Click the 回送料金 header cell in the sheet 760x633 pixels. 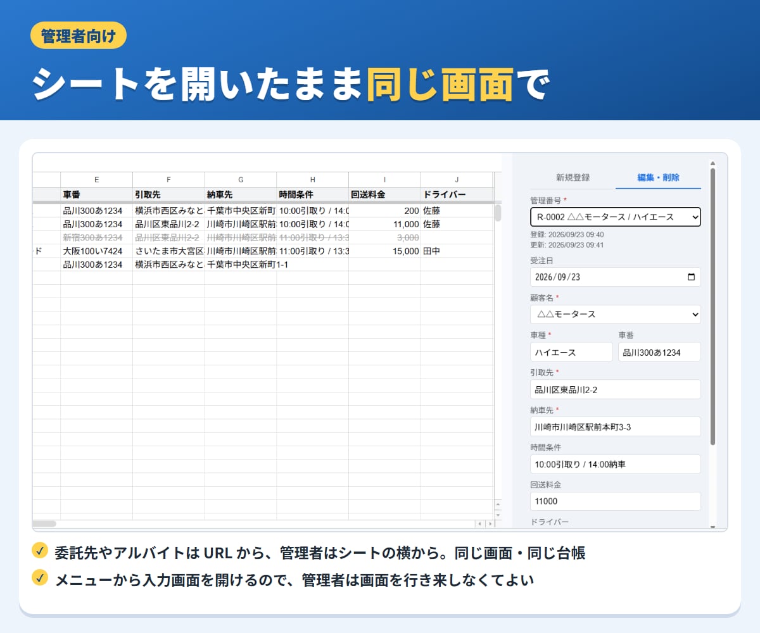pos(384,195)
